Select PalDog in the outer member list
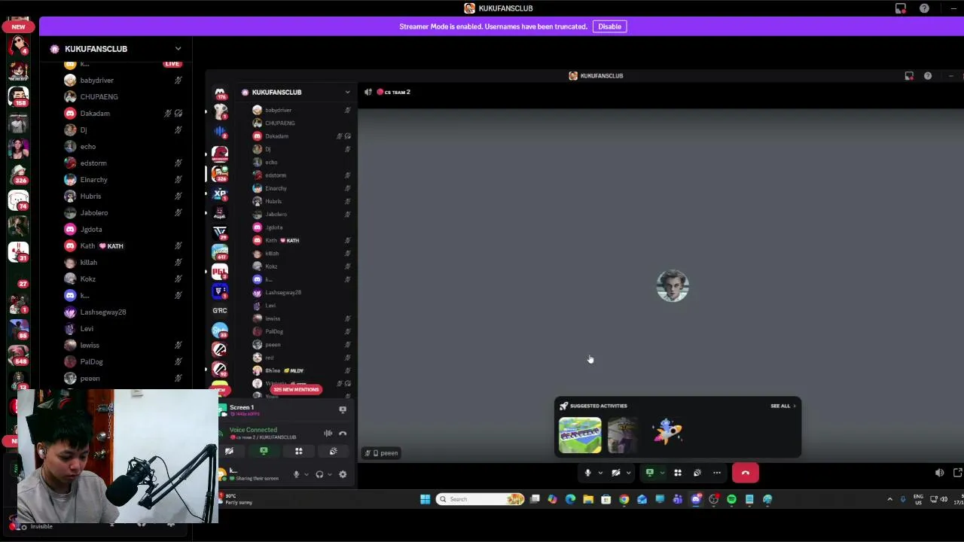Screen dimensions: 964x542 [x=91, y=361]
